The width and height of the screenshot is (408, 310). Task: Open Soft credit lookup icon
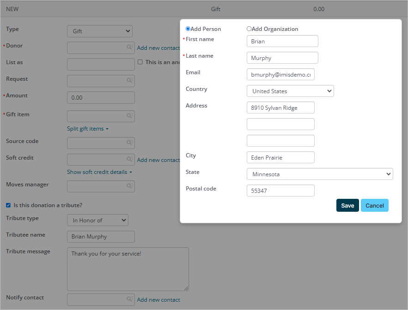pos(129,159)
